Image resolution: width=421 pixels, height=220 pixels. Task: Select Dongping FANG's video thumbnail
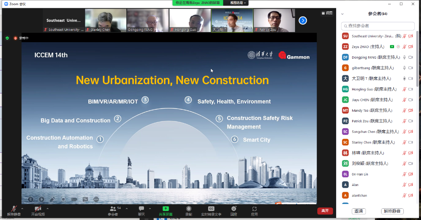click(148, 20)
